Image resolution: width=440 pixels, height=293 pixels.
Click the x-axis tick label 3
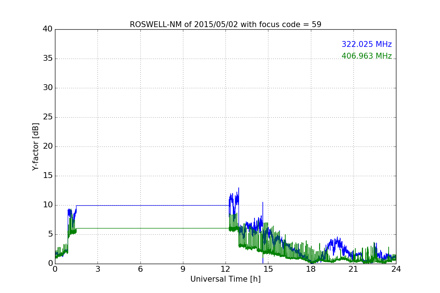pyautogui.click(x=98, y=269)
